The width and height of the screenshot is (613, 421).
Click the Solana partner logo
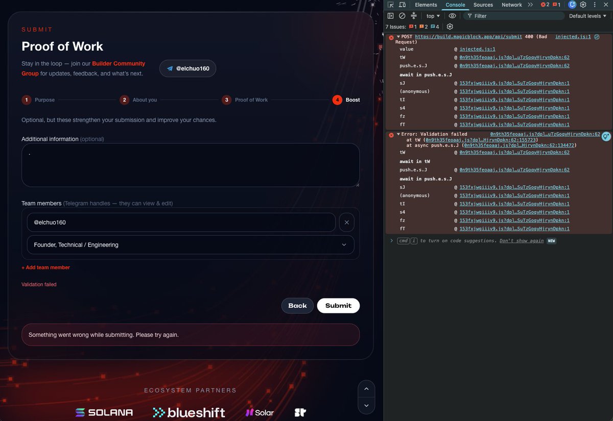click(x=104, y=412)
